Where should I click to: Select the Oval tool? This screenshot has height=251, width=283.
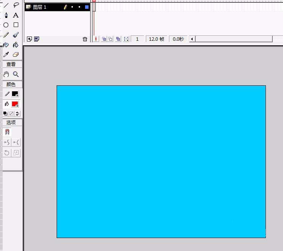6,25
